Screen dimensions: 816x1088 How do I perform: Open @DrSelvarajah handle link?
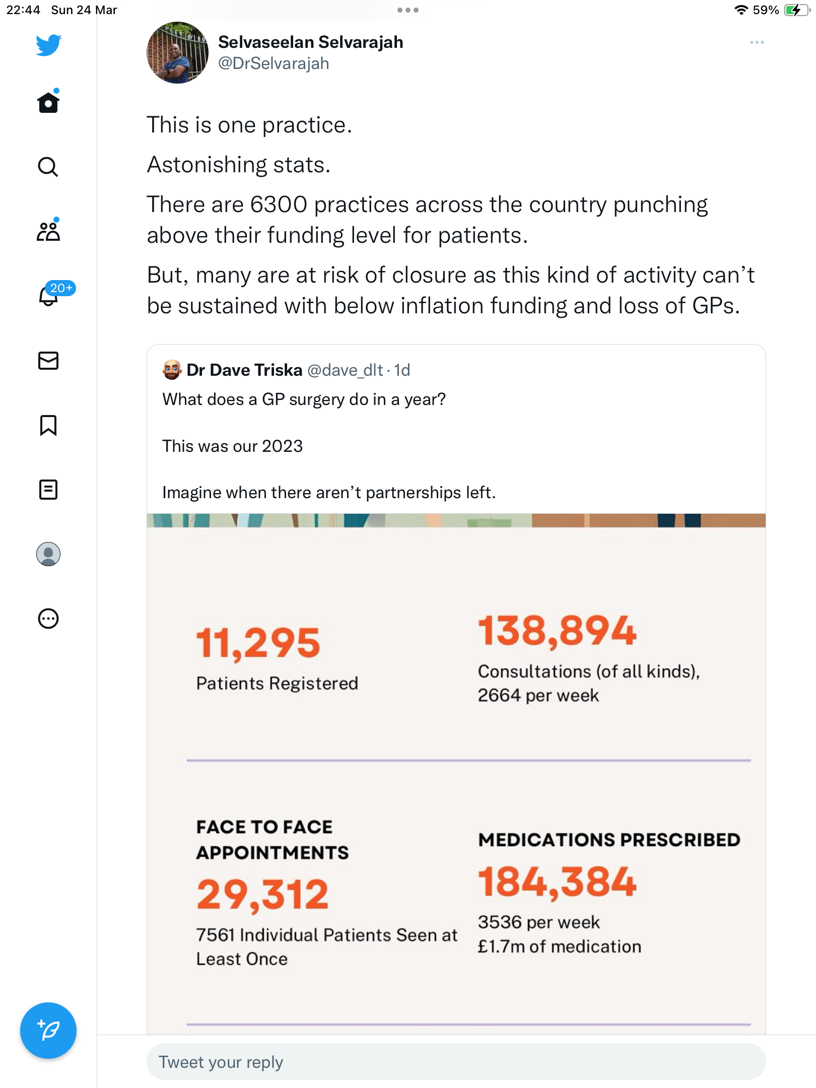click(274, 63)
